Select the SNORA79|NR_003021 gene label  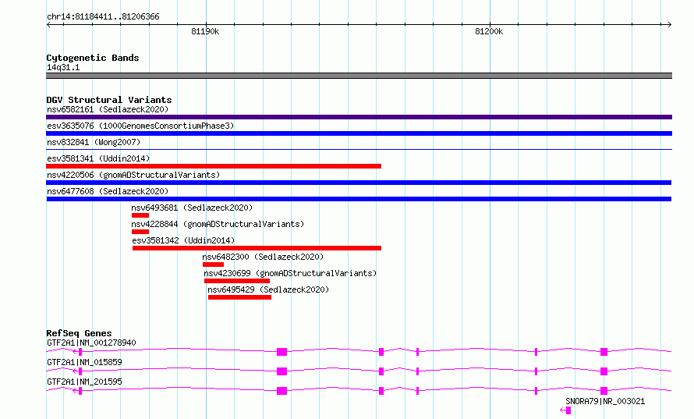pyautogui.click(x=605, y=401)
